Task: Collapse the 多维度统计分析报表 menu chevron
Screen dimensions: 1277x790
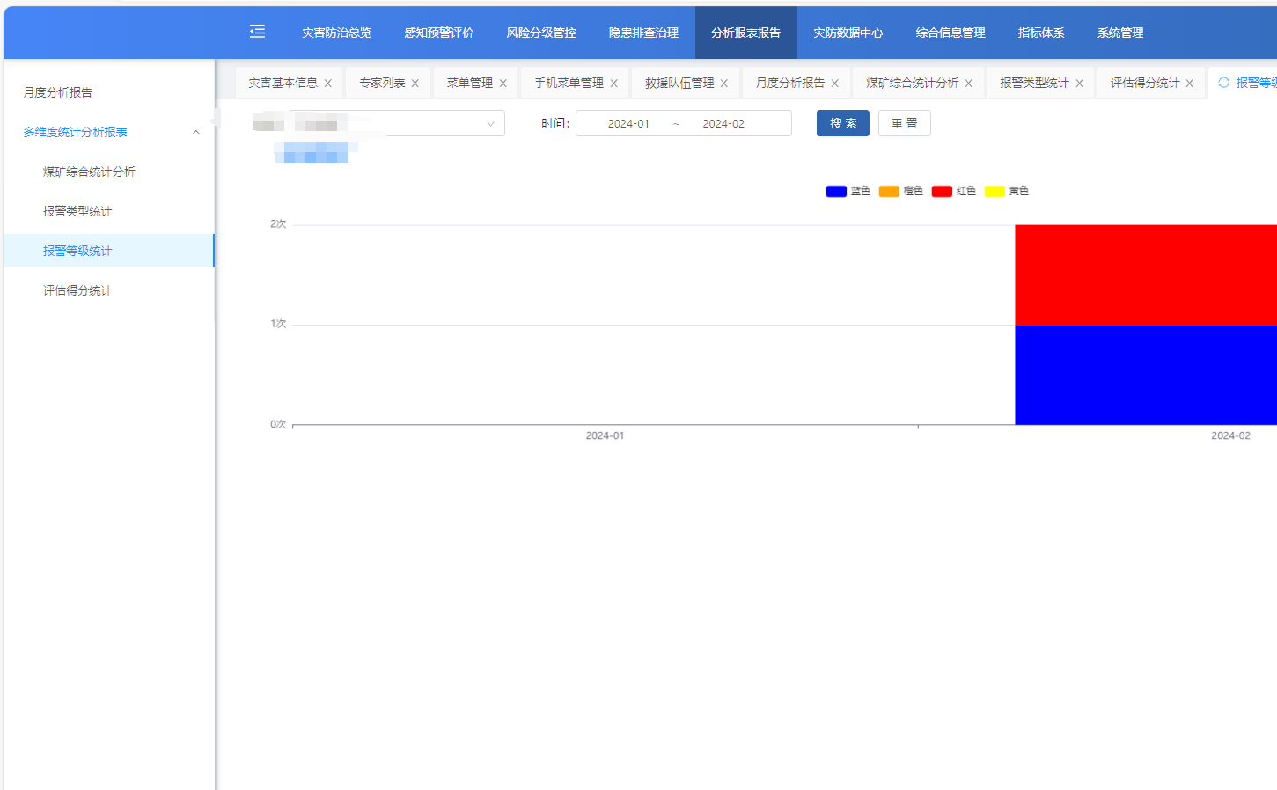Action: (x=196, y=132)
